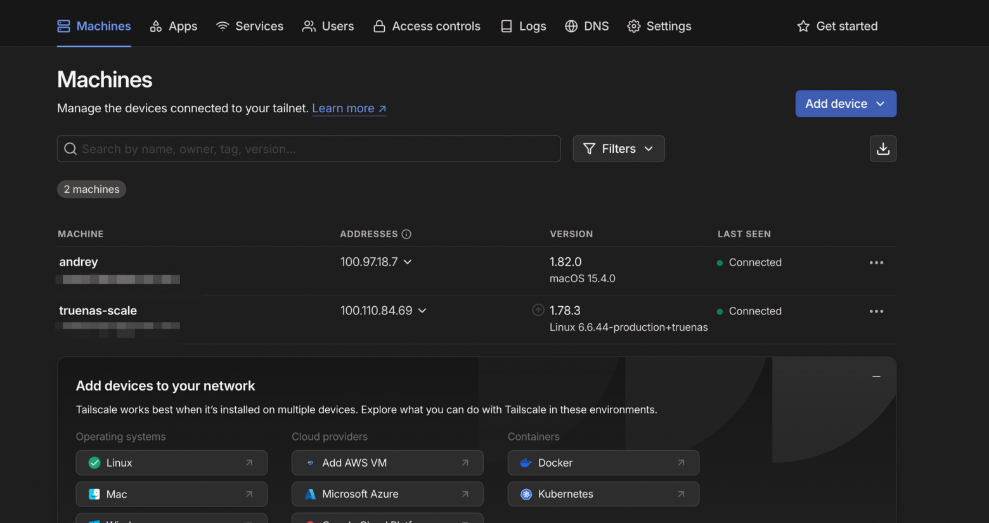Image resolution: width=989 pixels, height=523 pixels.
Task: Click the external arrow on Microsoft Azure button
Action: point(465,494)
